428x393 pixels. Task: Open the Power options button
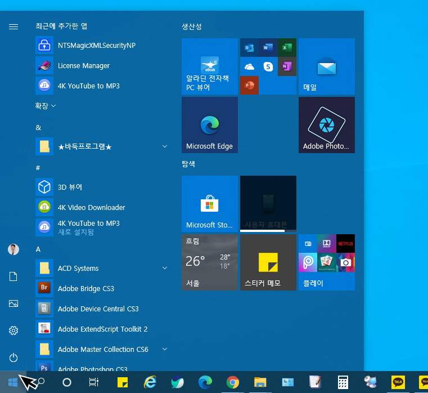click(13, 358)
